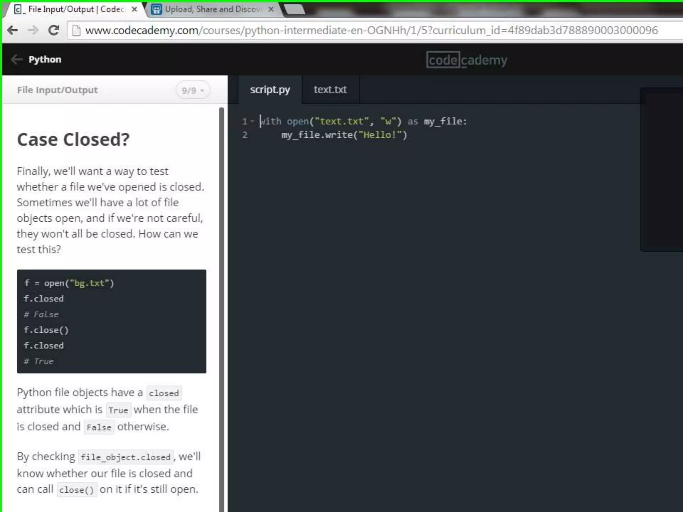Open a new browser tab
683x512 pixels.
coord(294,9)
